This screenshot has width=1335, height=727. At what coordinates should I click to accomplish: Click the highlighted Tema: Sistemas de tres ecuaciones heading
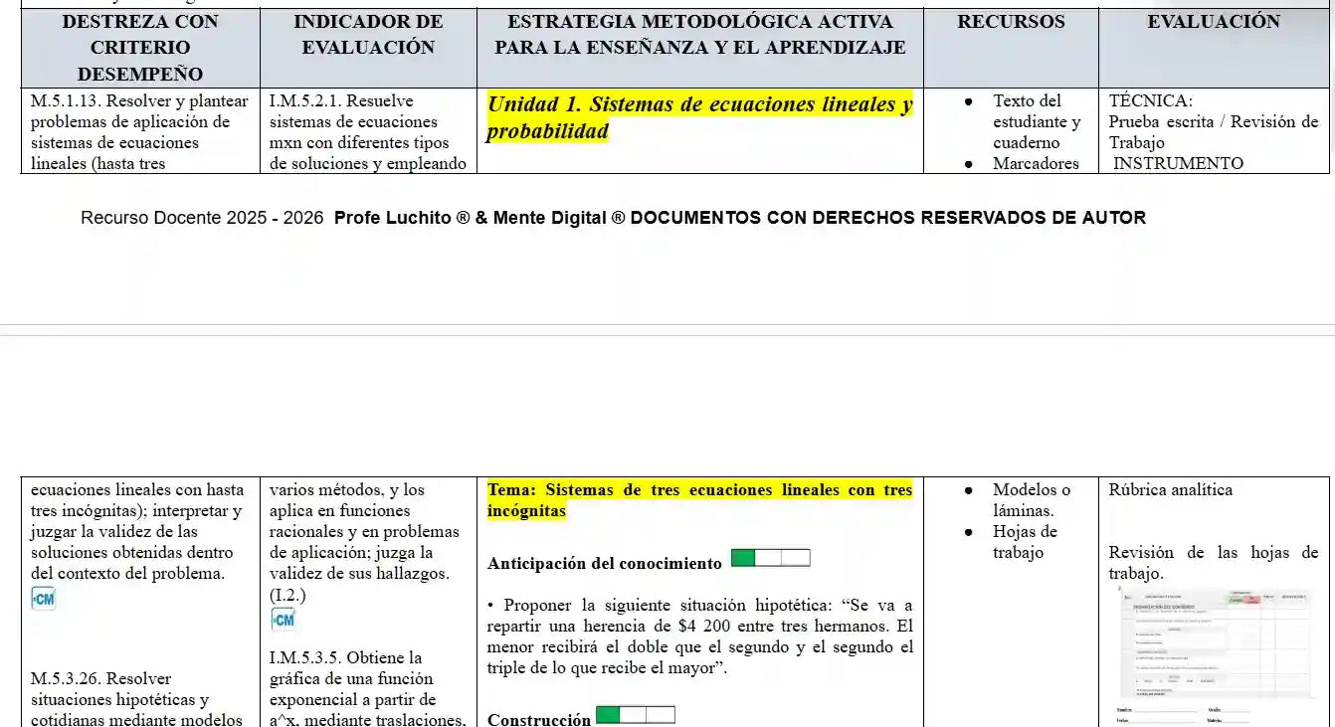(699, 500)
